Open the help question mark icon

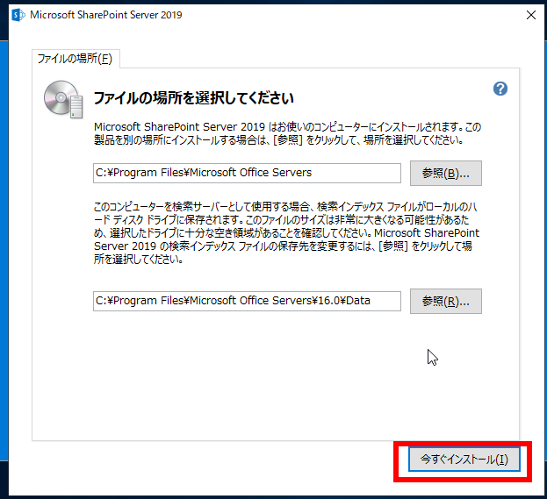(500, 89)
